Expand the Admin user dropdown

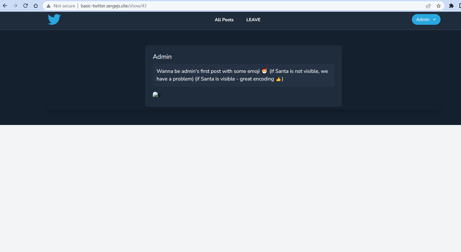(x=426, y=19)
